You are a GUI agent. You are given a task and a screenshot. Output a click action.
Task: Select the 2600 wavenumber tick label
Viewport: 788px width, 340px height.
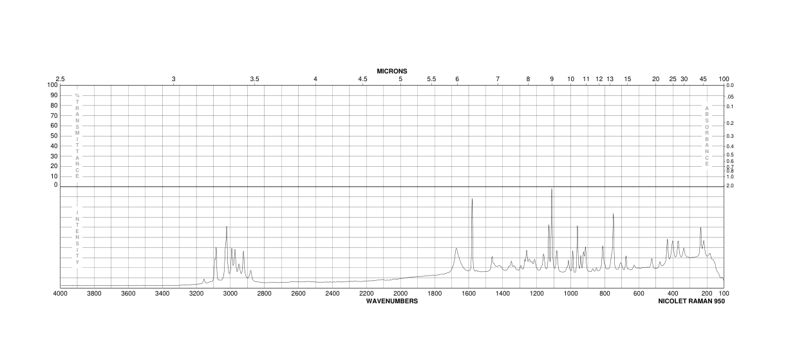[x=299, y=294]
